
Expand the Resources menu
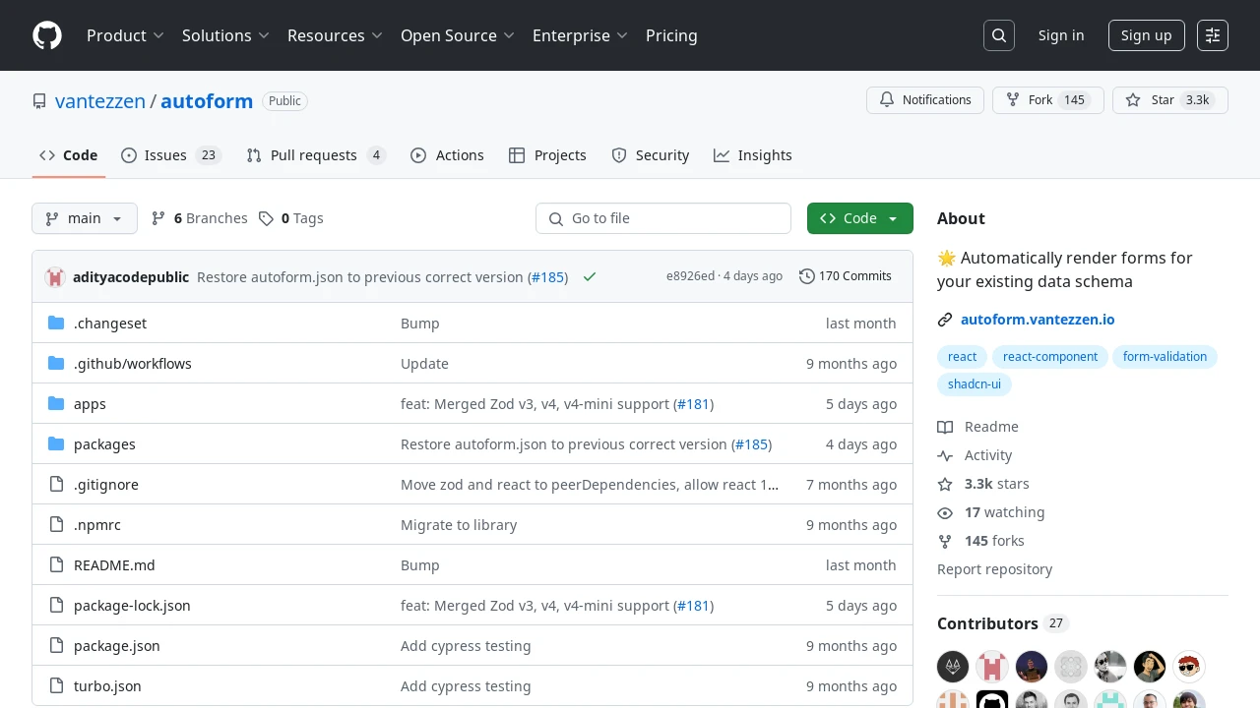click(x=335, y=35)
